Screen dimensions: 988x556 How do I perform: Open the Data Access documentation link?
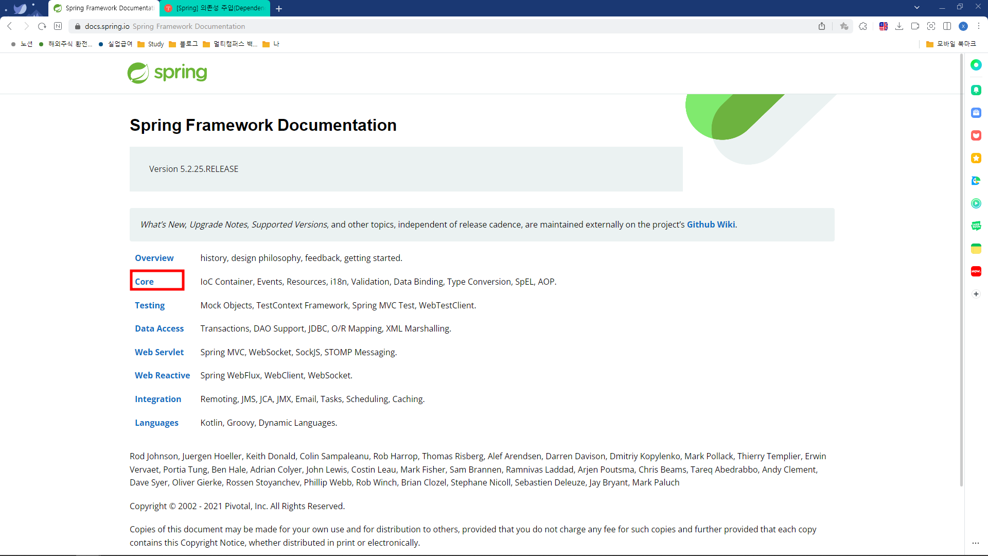click(x=159, y=328)
